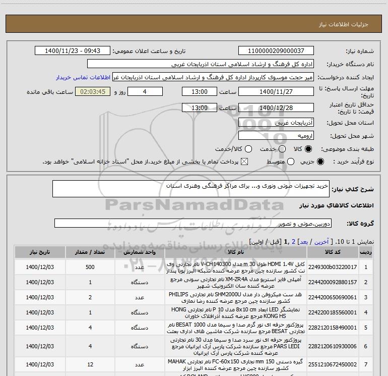This screenshot has width=388, height=376.
Task: Click the نام کالا column header
Action: 236,252
